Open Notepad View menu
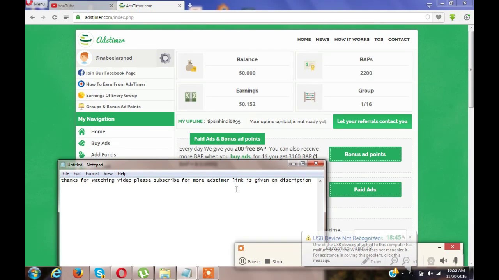499x280 pixels. tap(108, 173)
